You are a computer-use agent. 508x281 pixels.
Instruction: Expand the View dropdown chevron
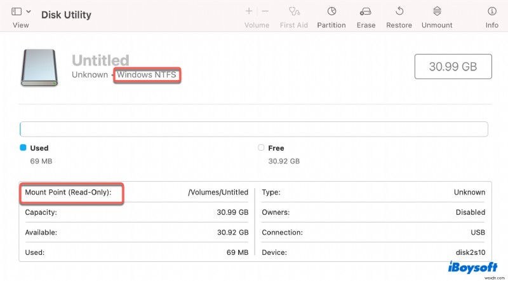pos(29,11)
